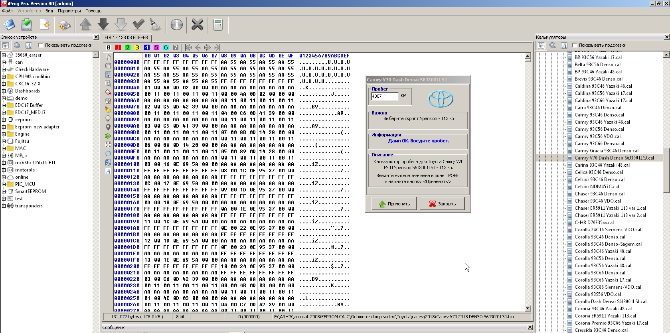Select green color marker 2

point(127,47)
